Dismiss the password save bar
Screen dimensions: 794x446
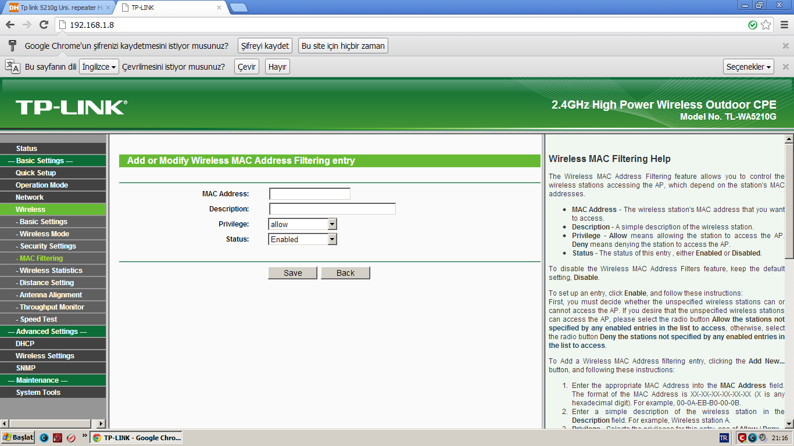coord(785,46)
